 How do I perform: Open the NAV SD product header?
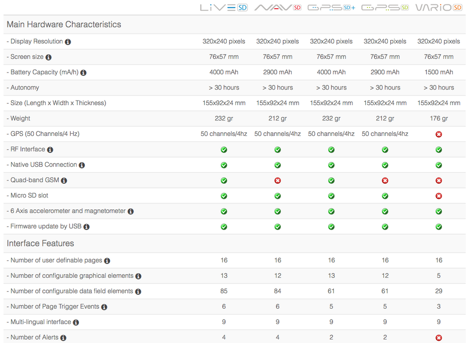278,7
